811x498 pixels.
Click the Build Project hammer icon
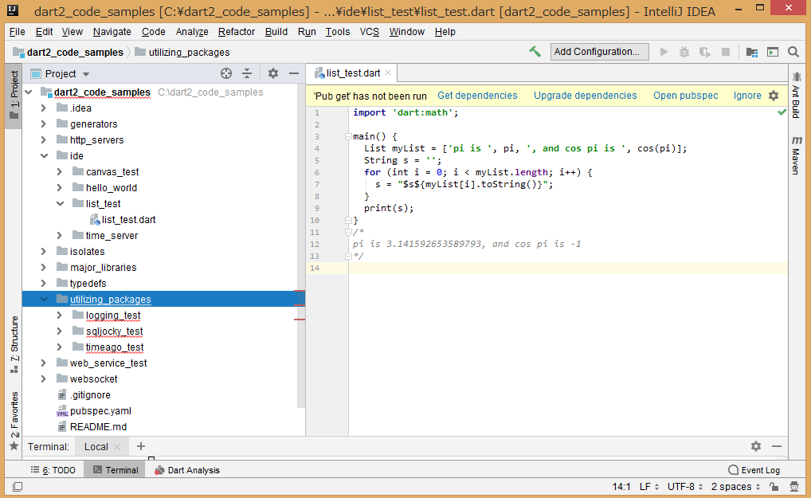pos(535,51)
